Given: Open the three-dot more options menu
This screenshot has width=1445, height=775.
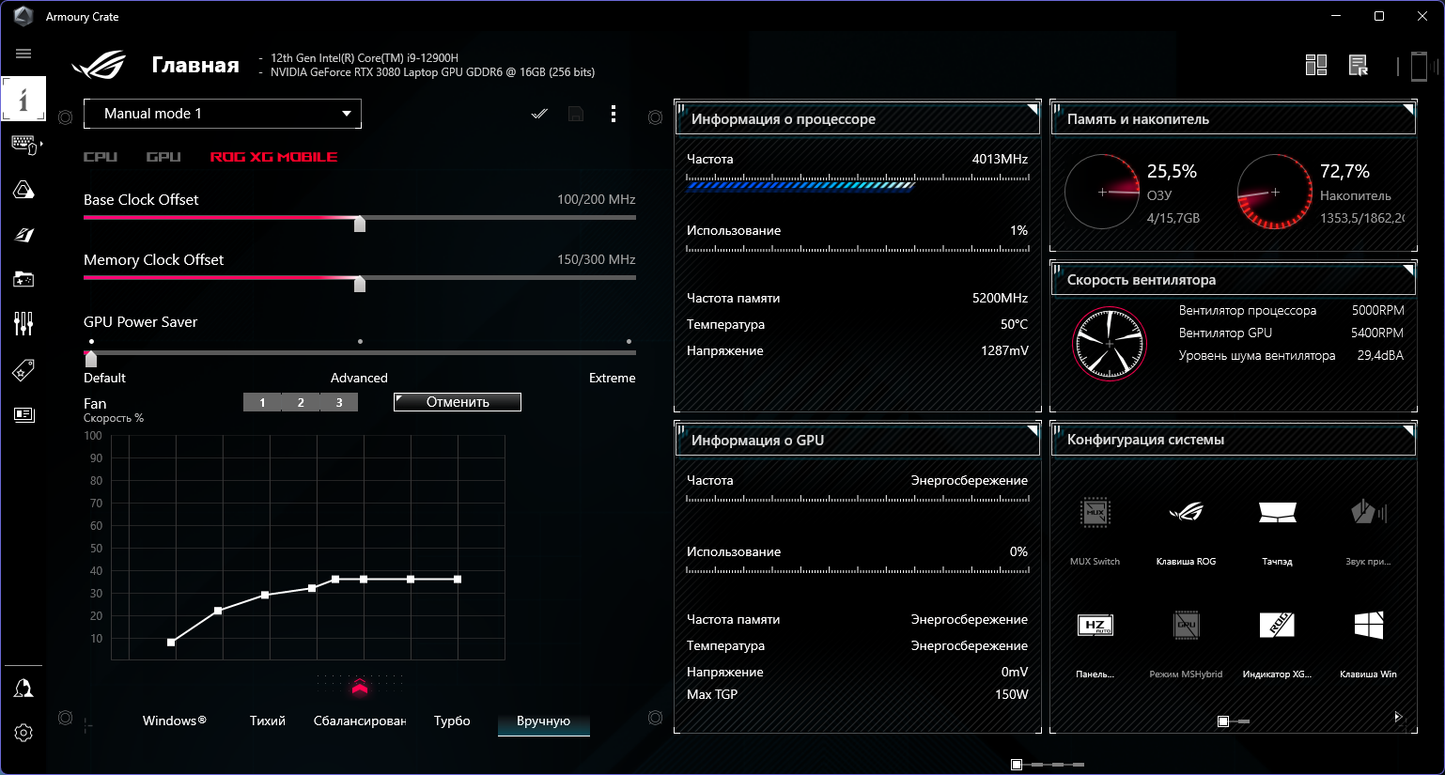Looking at the screenshot, I should (x=614, y=114).
